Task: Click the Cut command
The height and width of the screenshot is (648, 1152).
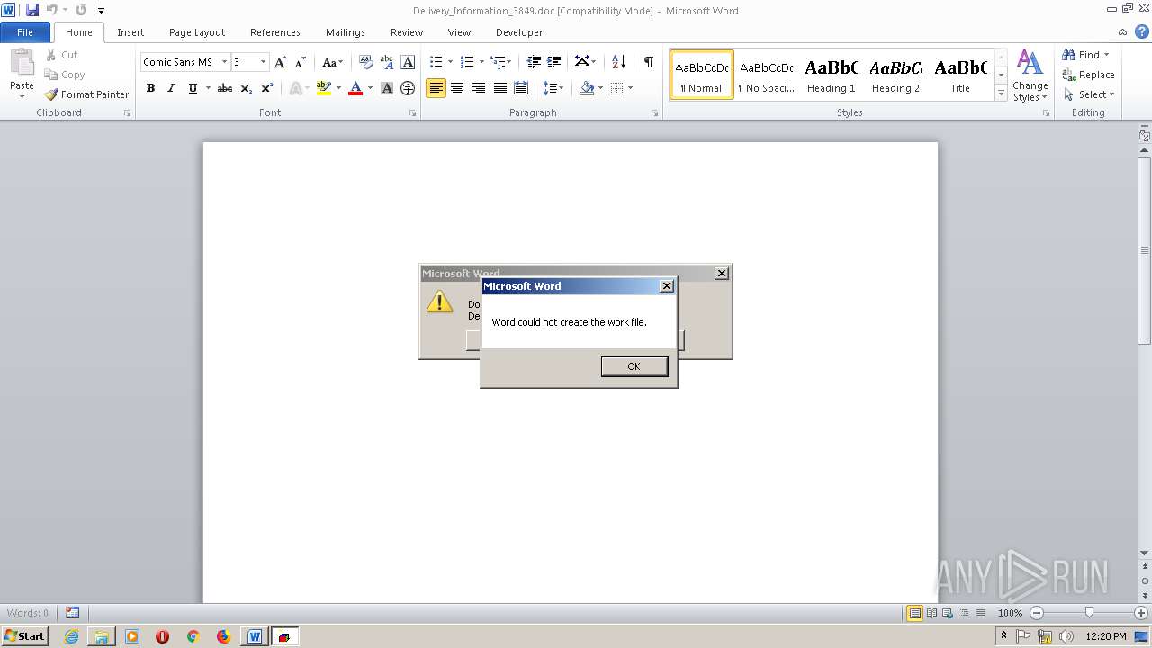Action: coord(62,55)
